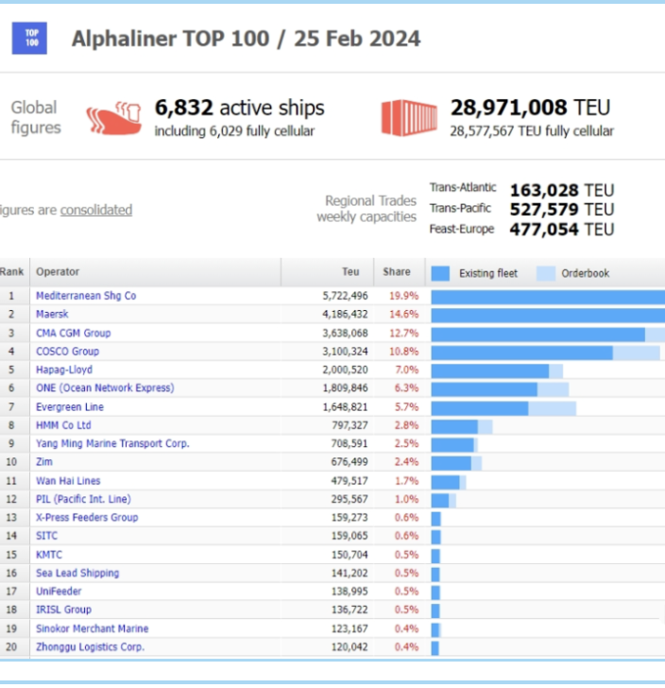Viewport: 665px width, 688px height.
Task: Open ONE (Ocean Network Express) link
Action: [x=105, y=387]
